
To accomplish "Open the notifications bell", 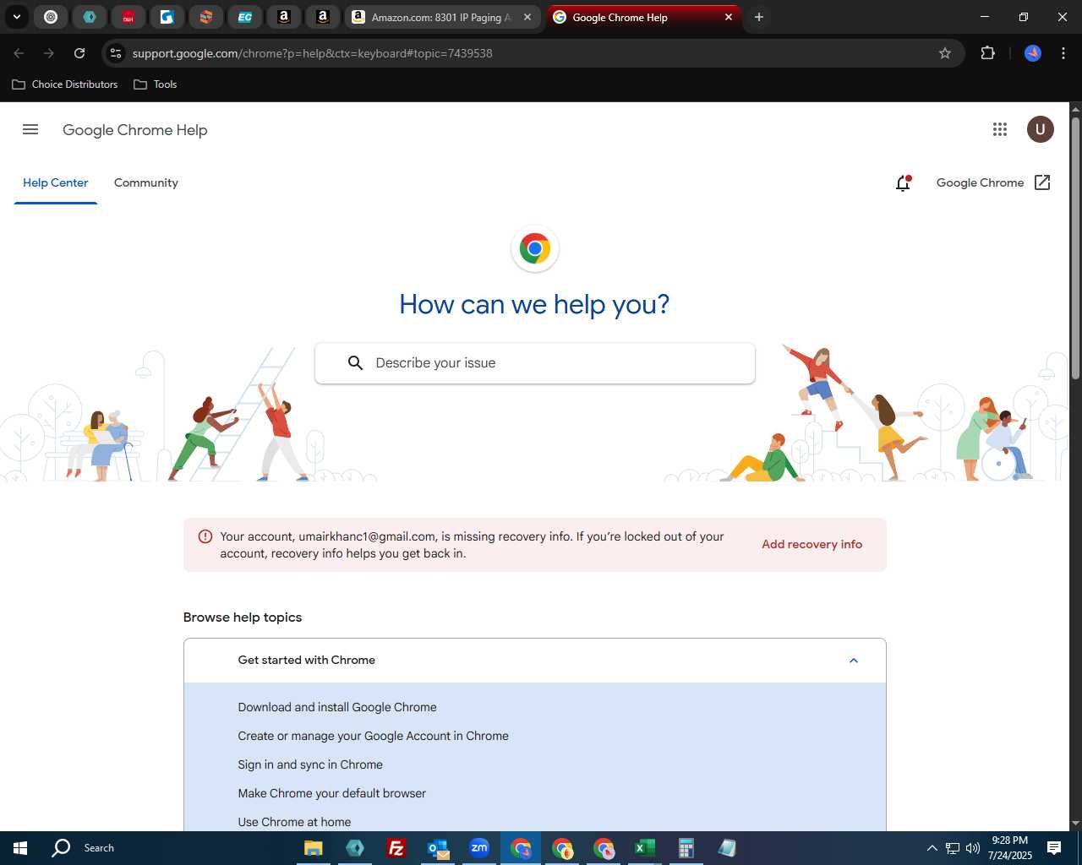I will 903,182.
